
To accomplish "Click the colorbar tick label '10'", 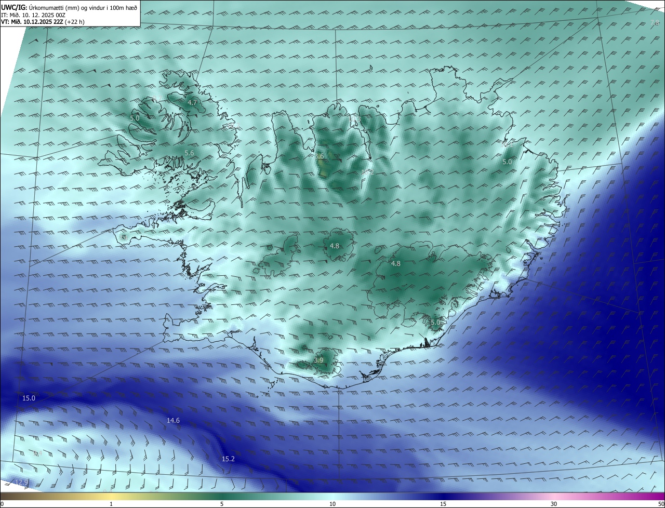I will (x=332, y=504).
